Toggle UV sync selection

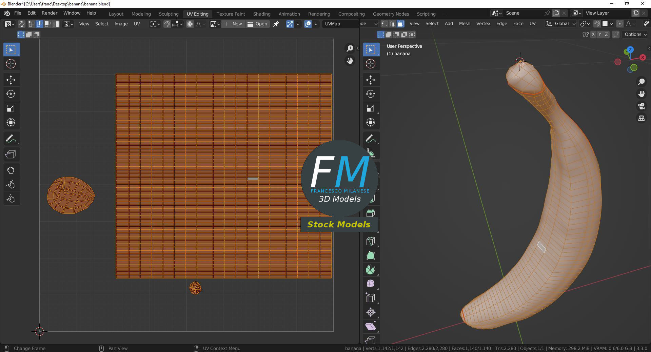coord(21,24)
